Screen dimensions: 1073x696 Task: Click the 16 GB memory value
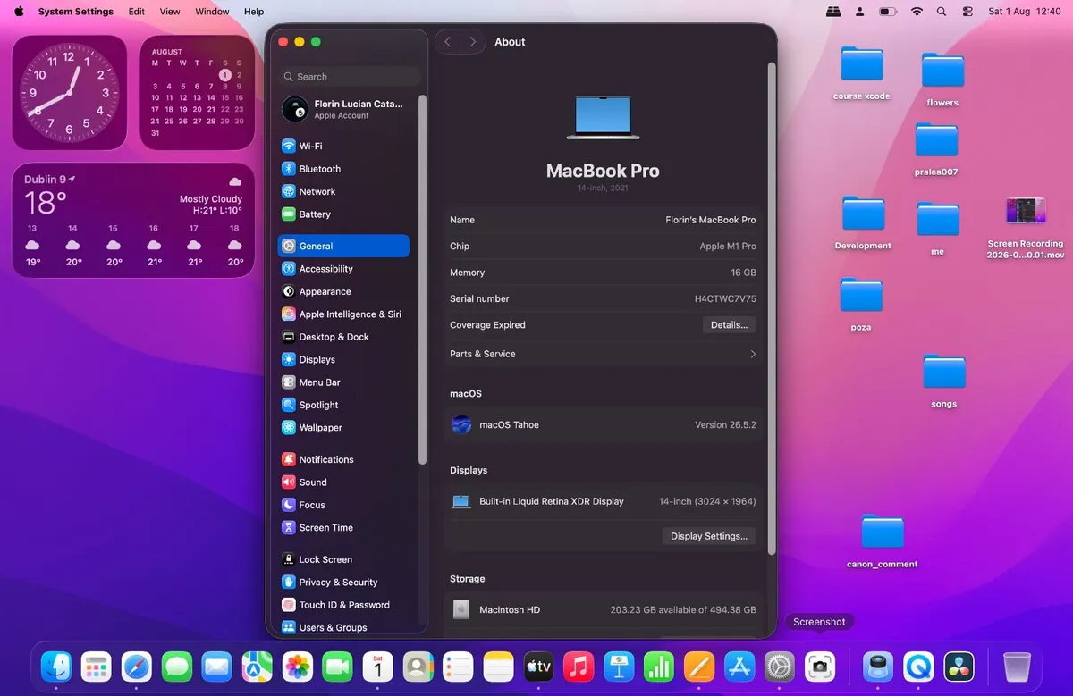tap(743, 273)
